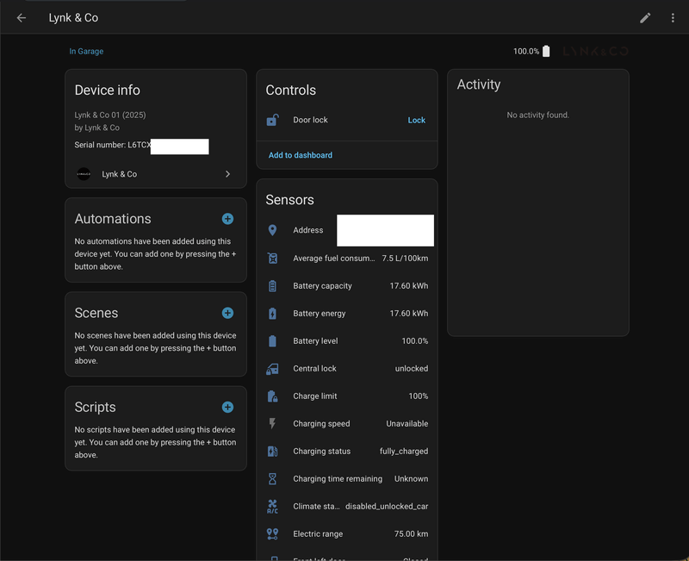
Task: Open Climate status disabled_unlocked_car value
Action: (x=387, y=507)
